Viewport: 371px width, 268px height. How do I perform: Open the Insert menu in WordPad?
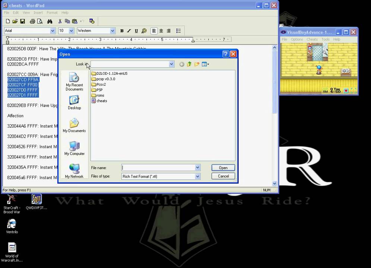click(x=38, y=13)
